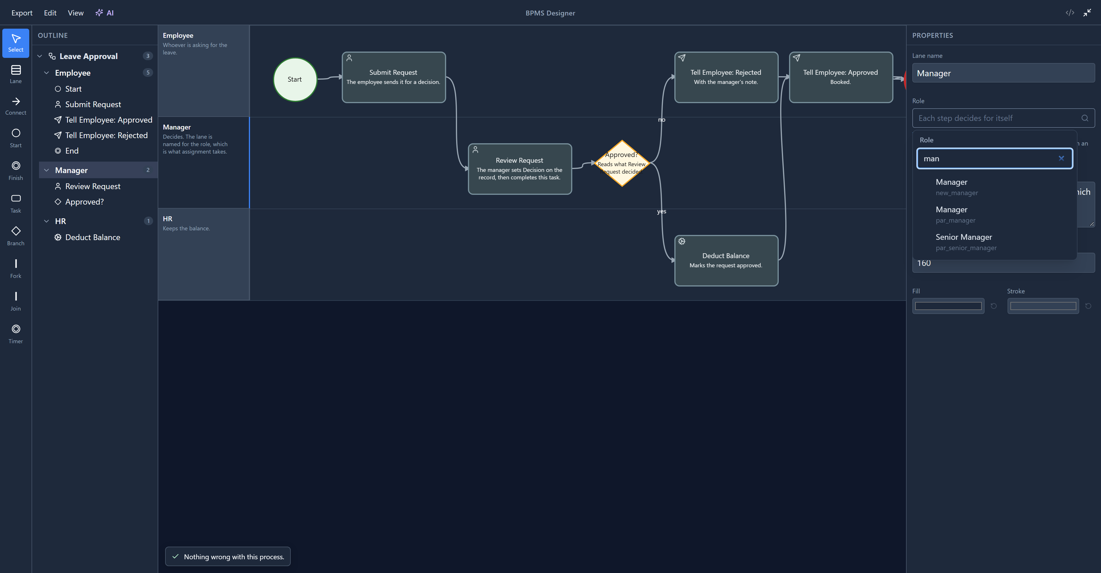
Task: Click the validation status message
Action: [x=228, y=556]
